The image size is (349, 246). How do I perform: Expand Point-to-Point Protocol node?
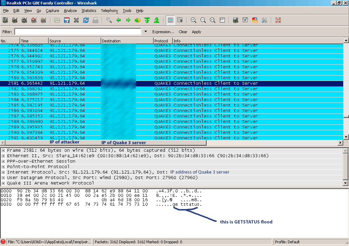coord(3,167)
